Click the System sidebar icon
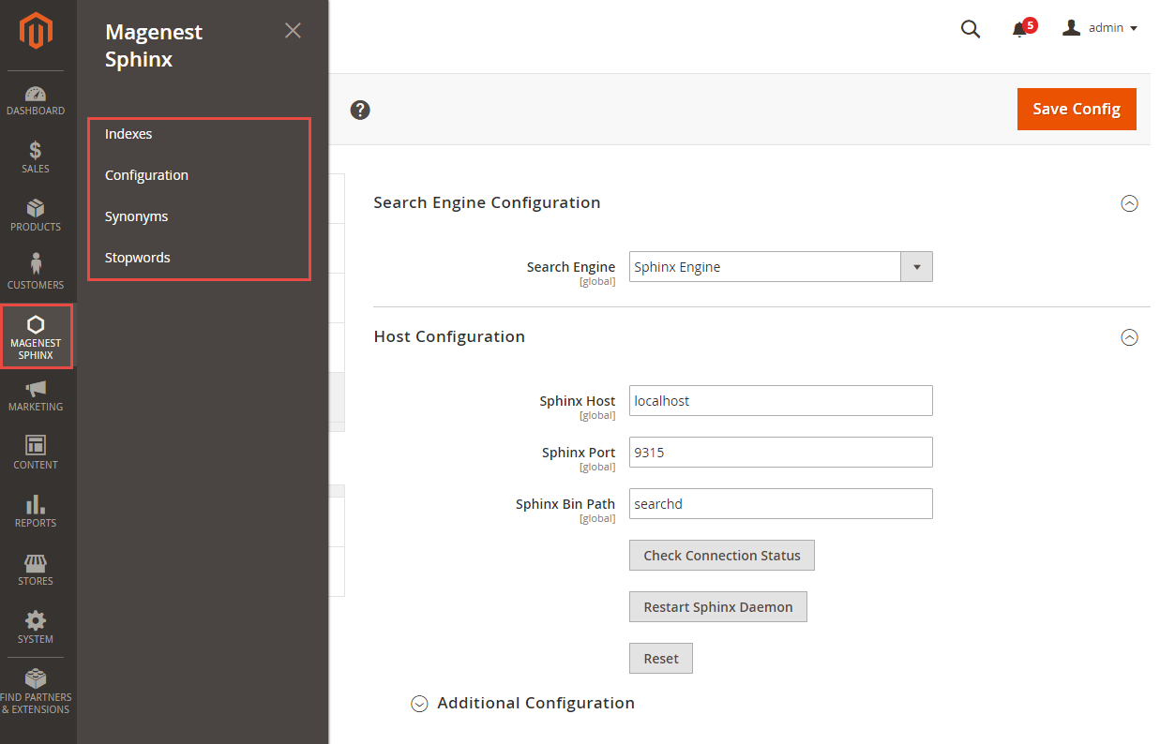Screen dimensions: 1175x744 [x=36, y=628]
